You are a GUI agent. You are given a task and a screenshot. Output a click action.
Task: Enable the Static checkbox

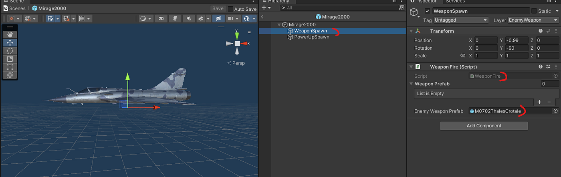coord(534,11)
